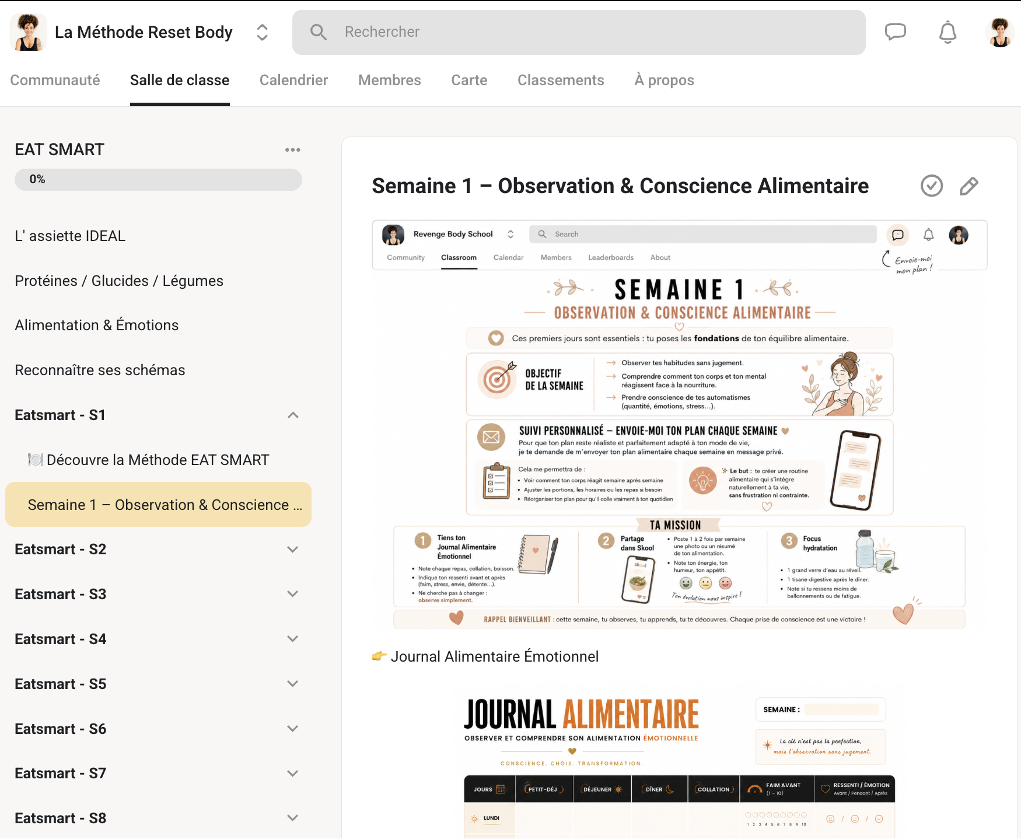Expand the Eatsmart - S5 section
The height and width of the screenshot is (839, 1021).
(x=293, y=684)
